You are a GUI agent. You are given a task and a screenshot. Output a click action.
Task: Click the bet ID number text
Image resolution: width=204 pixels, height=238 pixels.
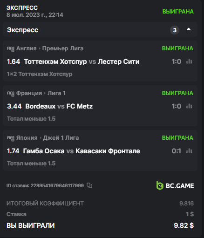57,185
